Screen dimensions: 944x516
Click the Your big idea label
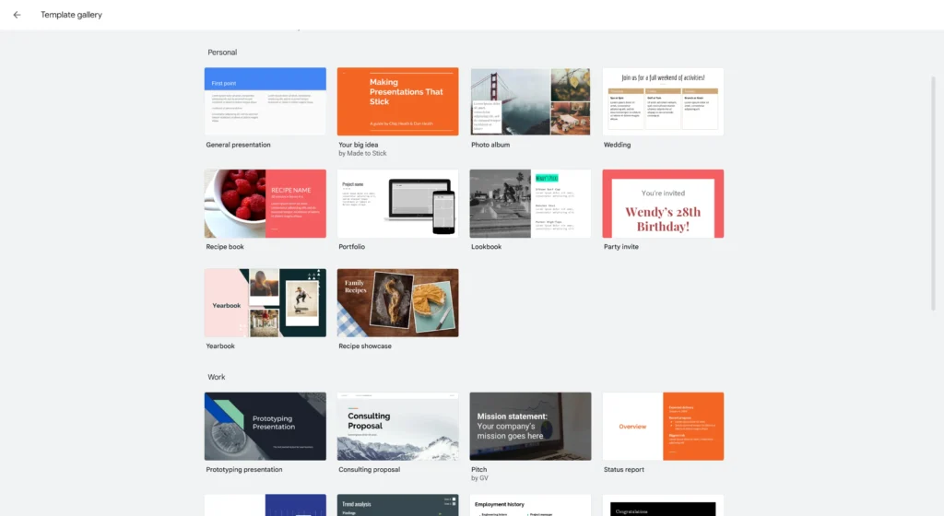tap(359, 145)
